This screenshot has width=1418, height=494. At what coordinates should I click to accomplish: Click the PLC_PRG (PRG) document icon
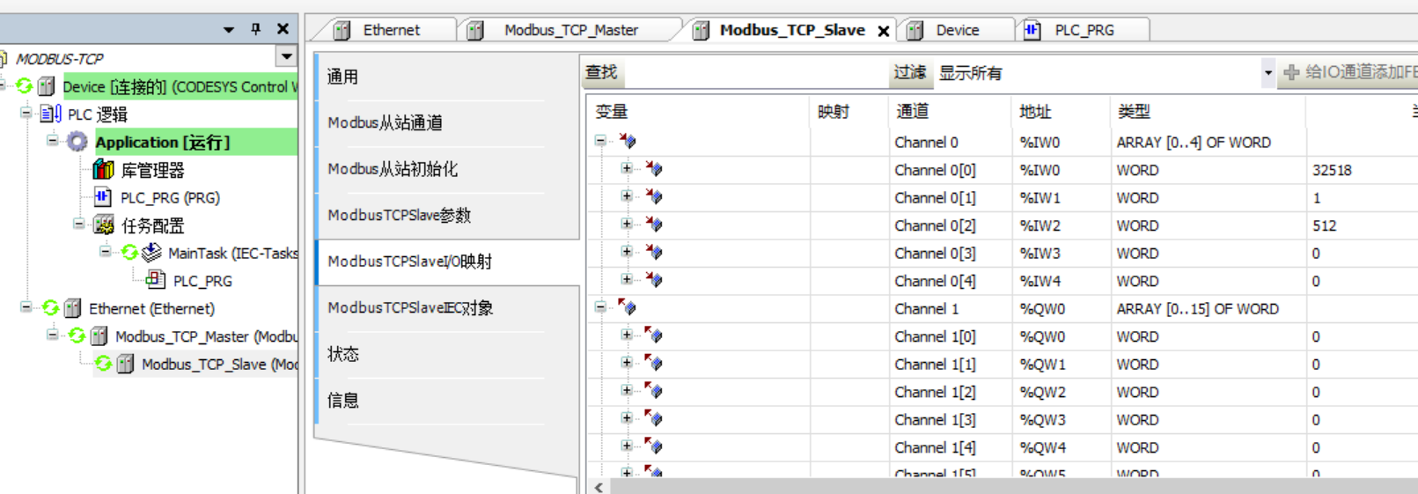(103, 197)
